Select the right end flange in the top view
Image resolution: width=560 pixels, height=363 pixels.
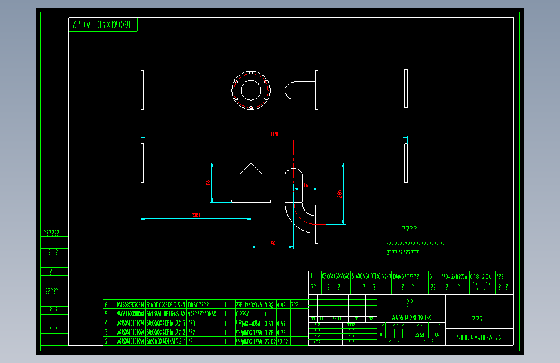point(406,88)
